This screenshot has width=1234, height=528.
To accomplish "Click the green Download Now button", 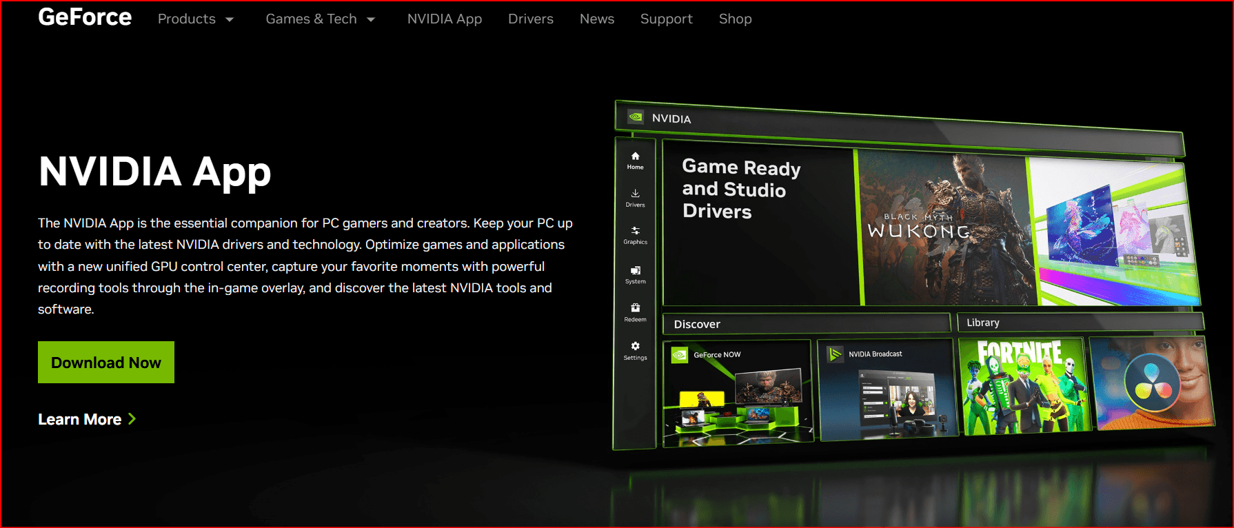I will (106, 363).
